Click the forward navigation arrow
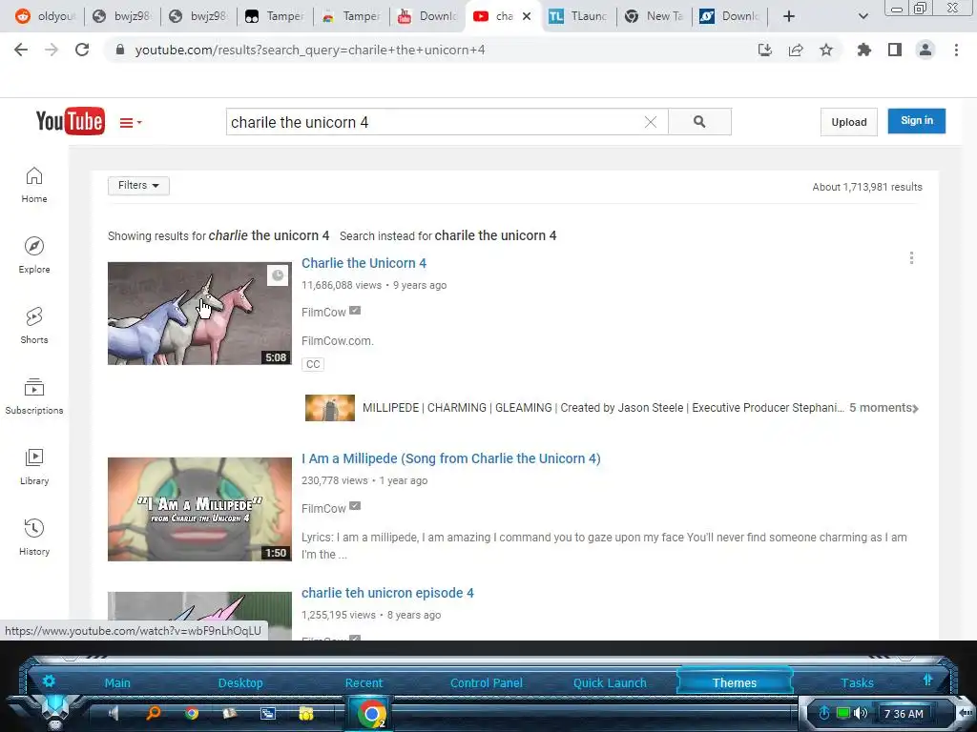977x732 pixels. pos(52,50)
